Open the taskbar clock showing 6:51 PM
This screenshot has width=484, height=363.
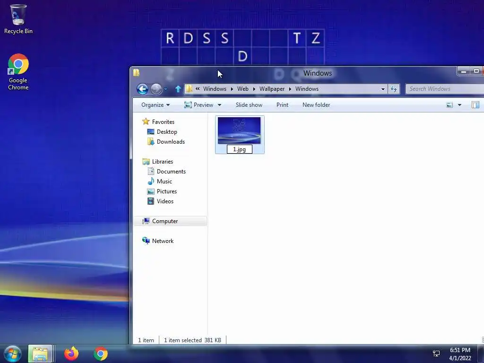tap(460, 354)
